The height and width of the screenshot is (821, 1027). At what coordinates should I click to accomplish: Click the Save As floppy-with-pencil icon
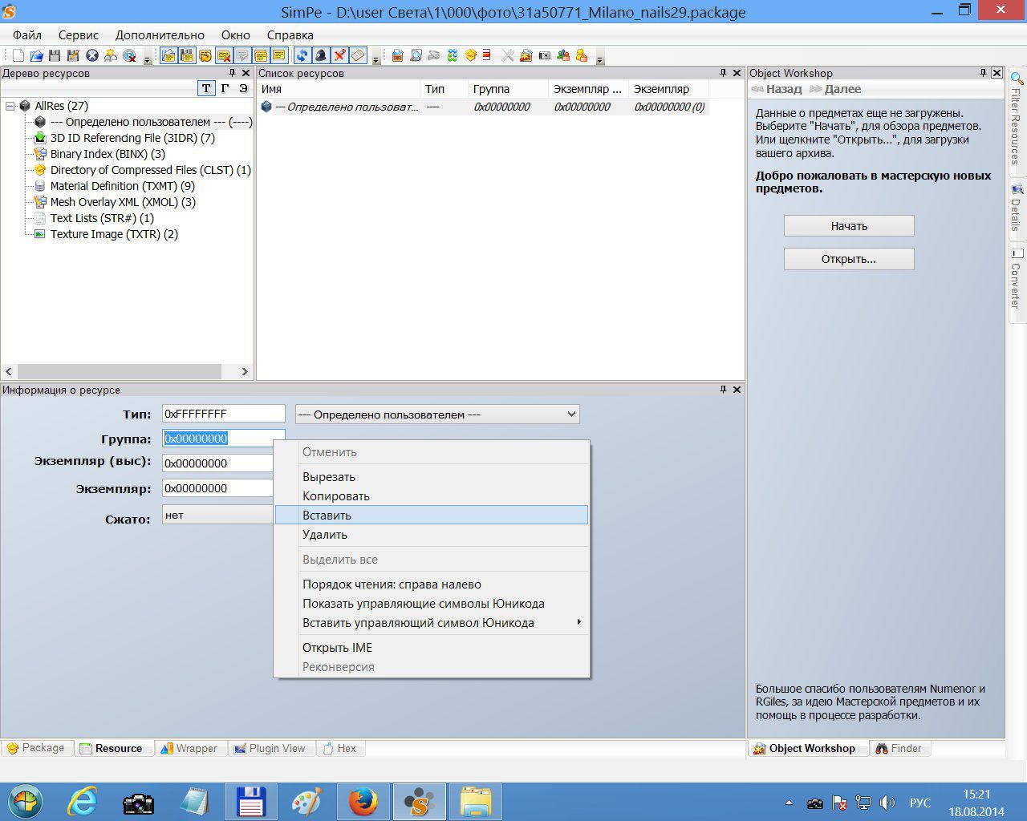click(x=73, y=55)
